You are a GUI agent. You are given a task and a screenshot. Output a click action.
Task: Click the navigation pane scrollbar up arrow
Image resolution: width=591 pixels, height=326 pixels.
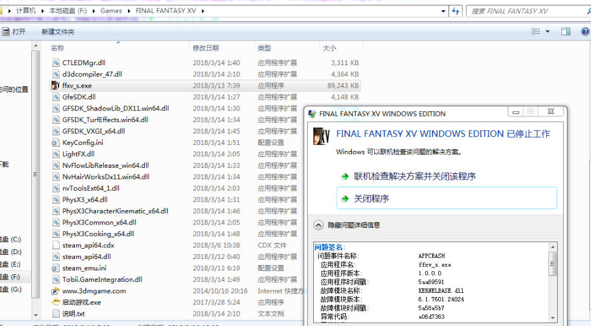[x=36, y=46]
